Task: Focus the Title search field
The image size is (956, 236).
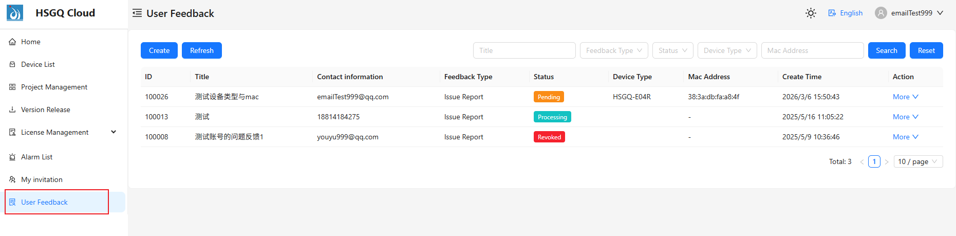Action: coord(524,50)
